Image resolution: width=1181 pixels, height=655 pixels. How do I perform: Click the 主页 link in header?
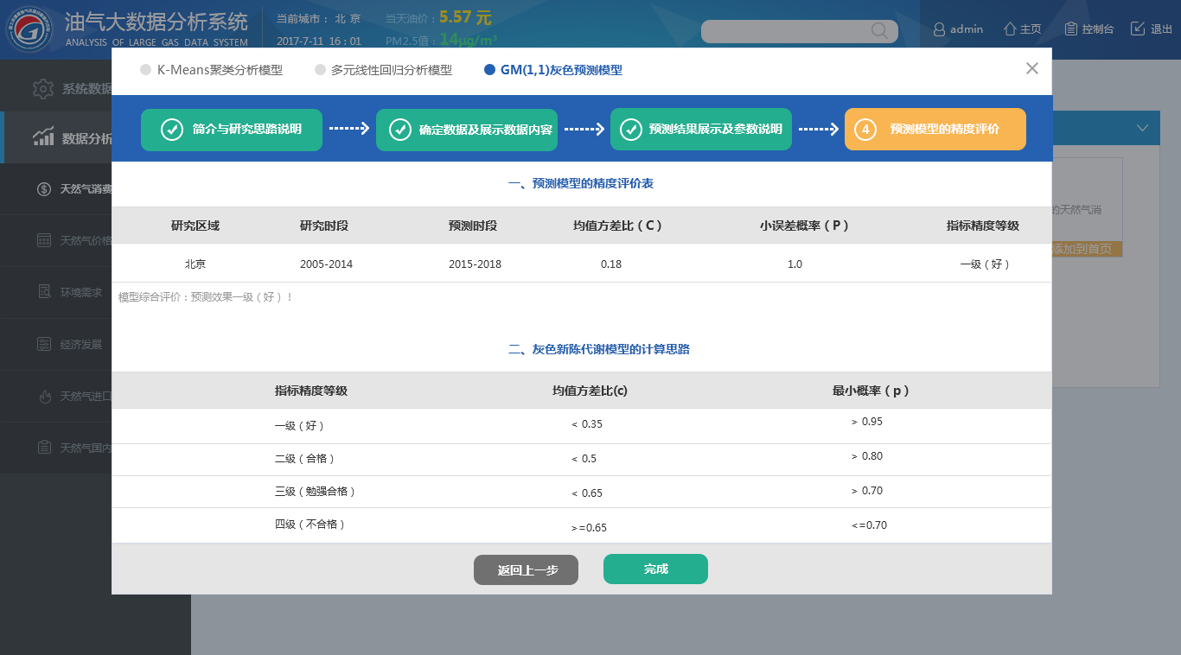tap(1031, 29)
